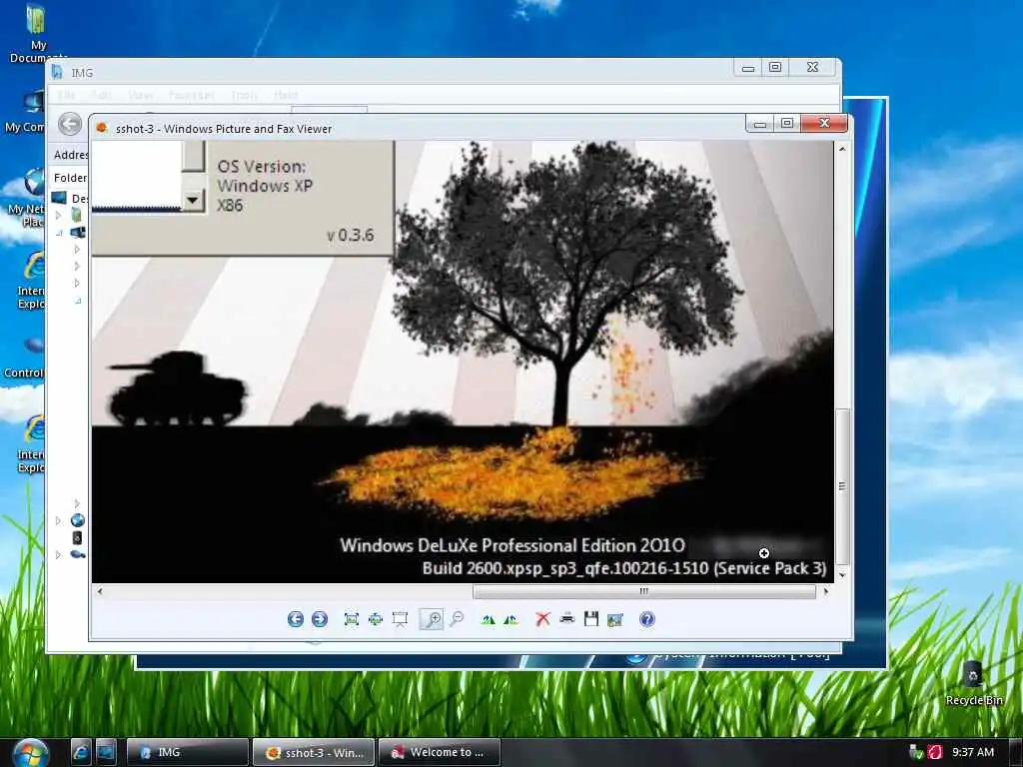This screenshot has height=767, width=1023.
Task: Minimize the Picture and Fax Viewer window
Action: [x=760, y=123]
